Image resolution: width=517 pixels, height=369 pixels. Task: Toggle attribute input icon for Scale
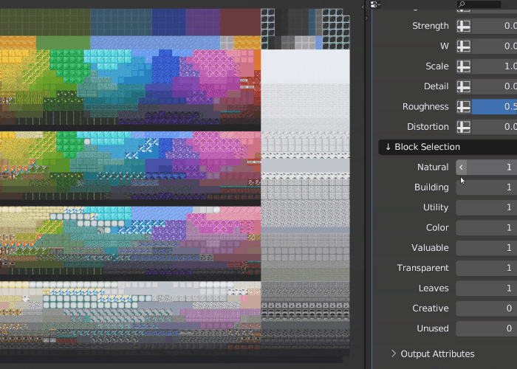(x=464, y=66)
